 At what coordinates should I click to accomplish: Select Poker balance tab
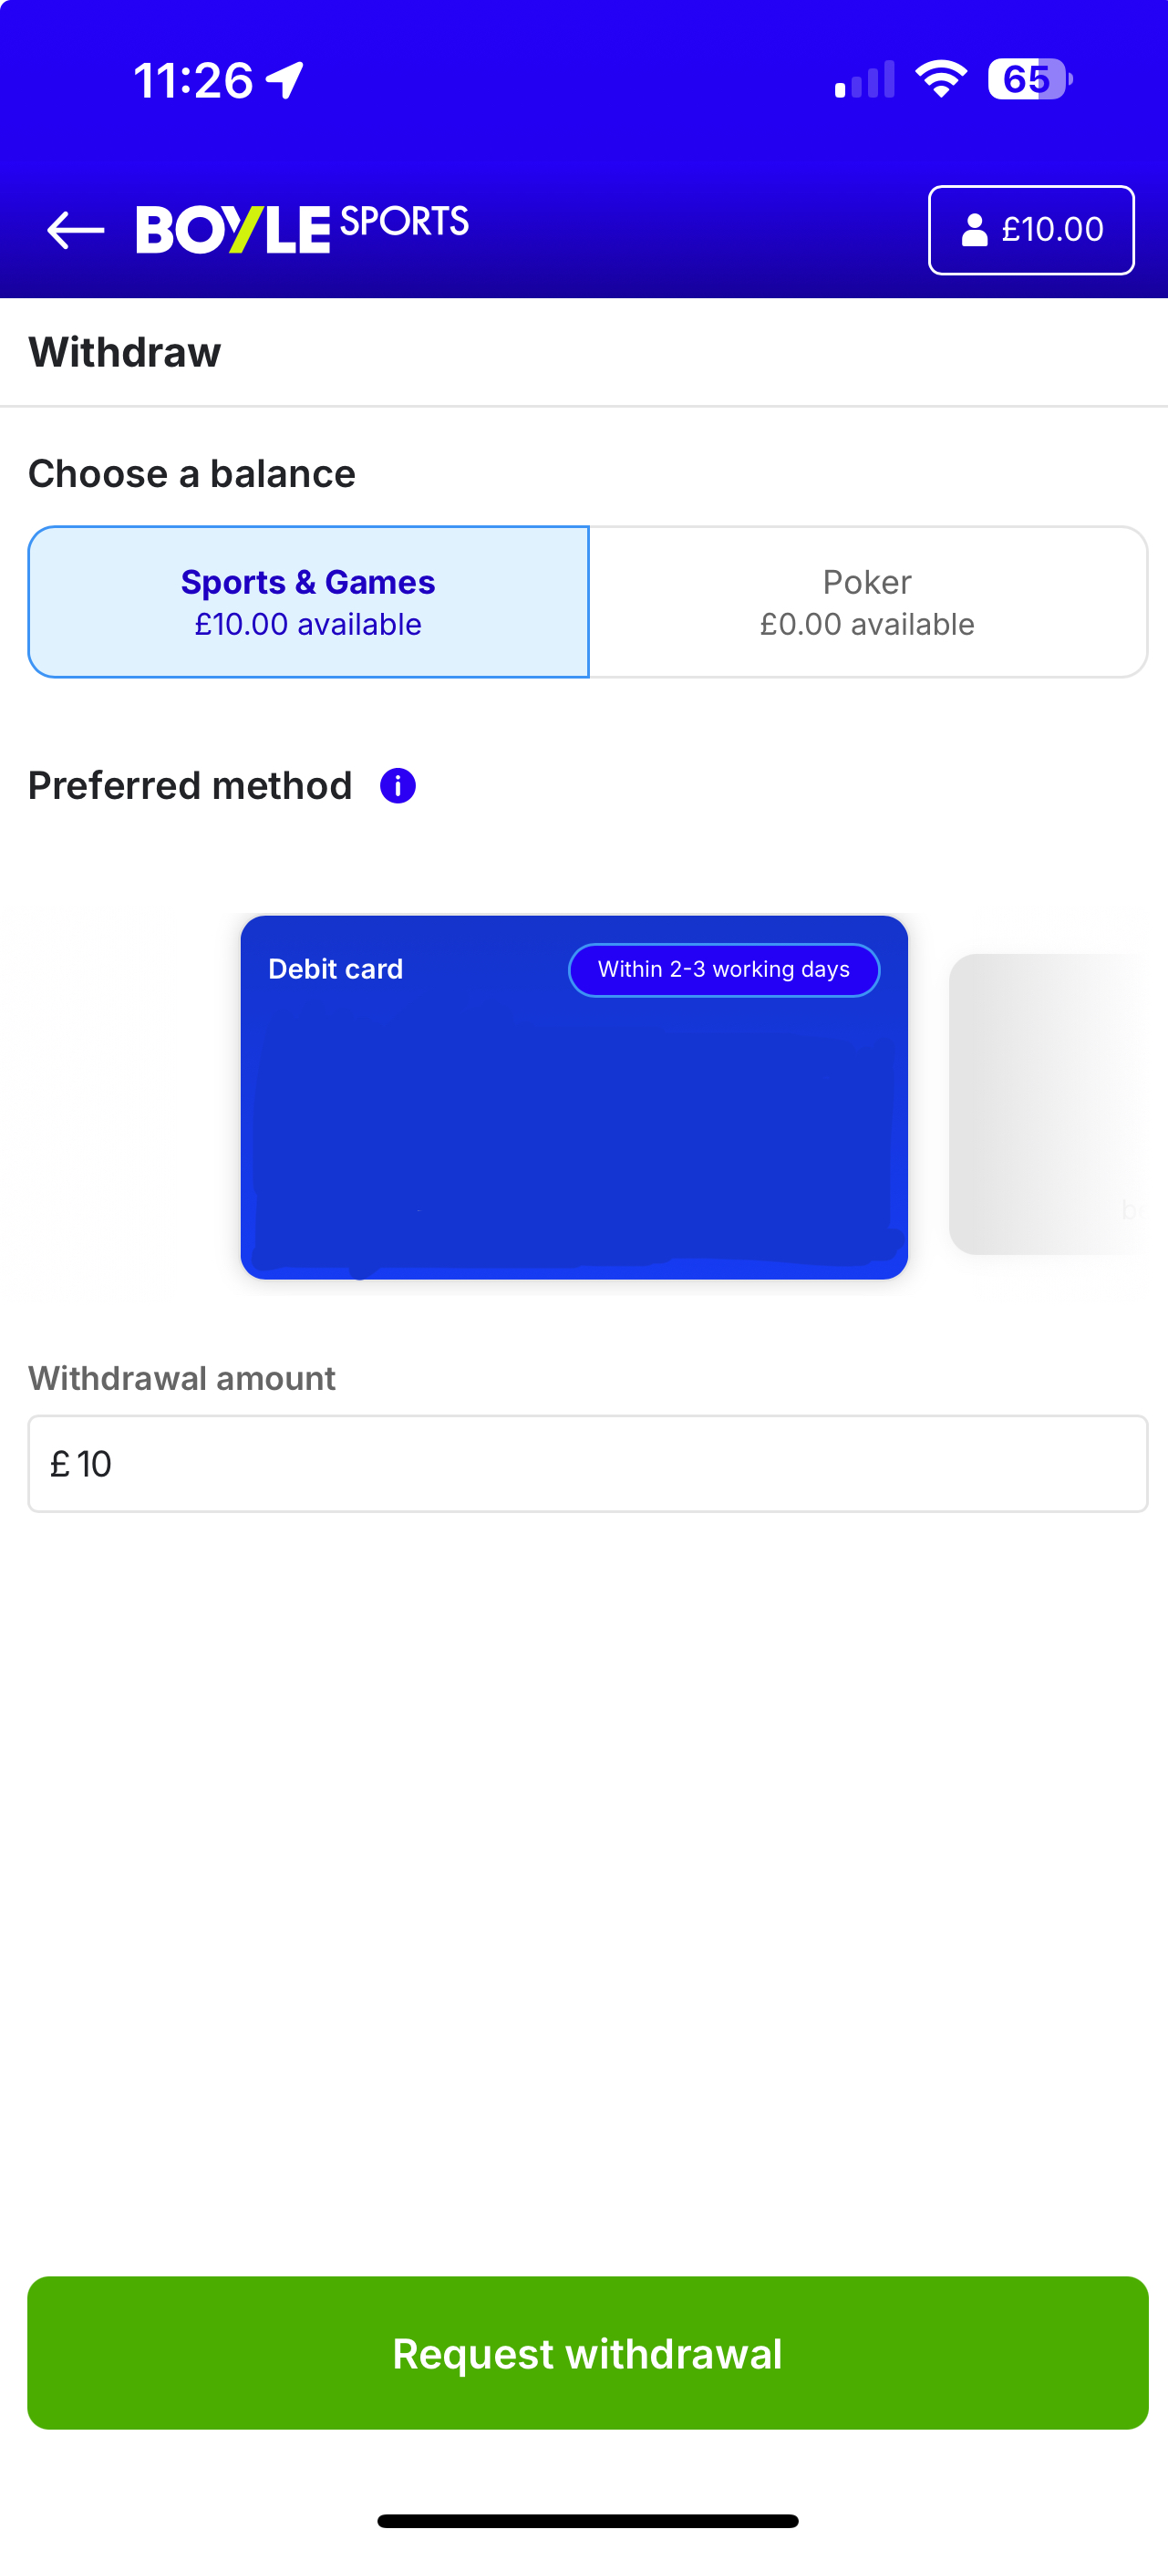coord(867,602)
